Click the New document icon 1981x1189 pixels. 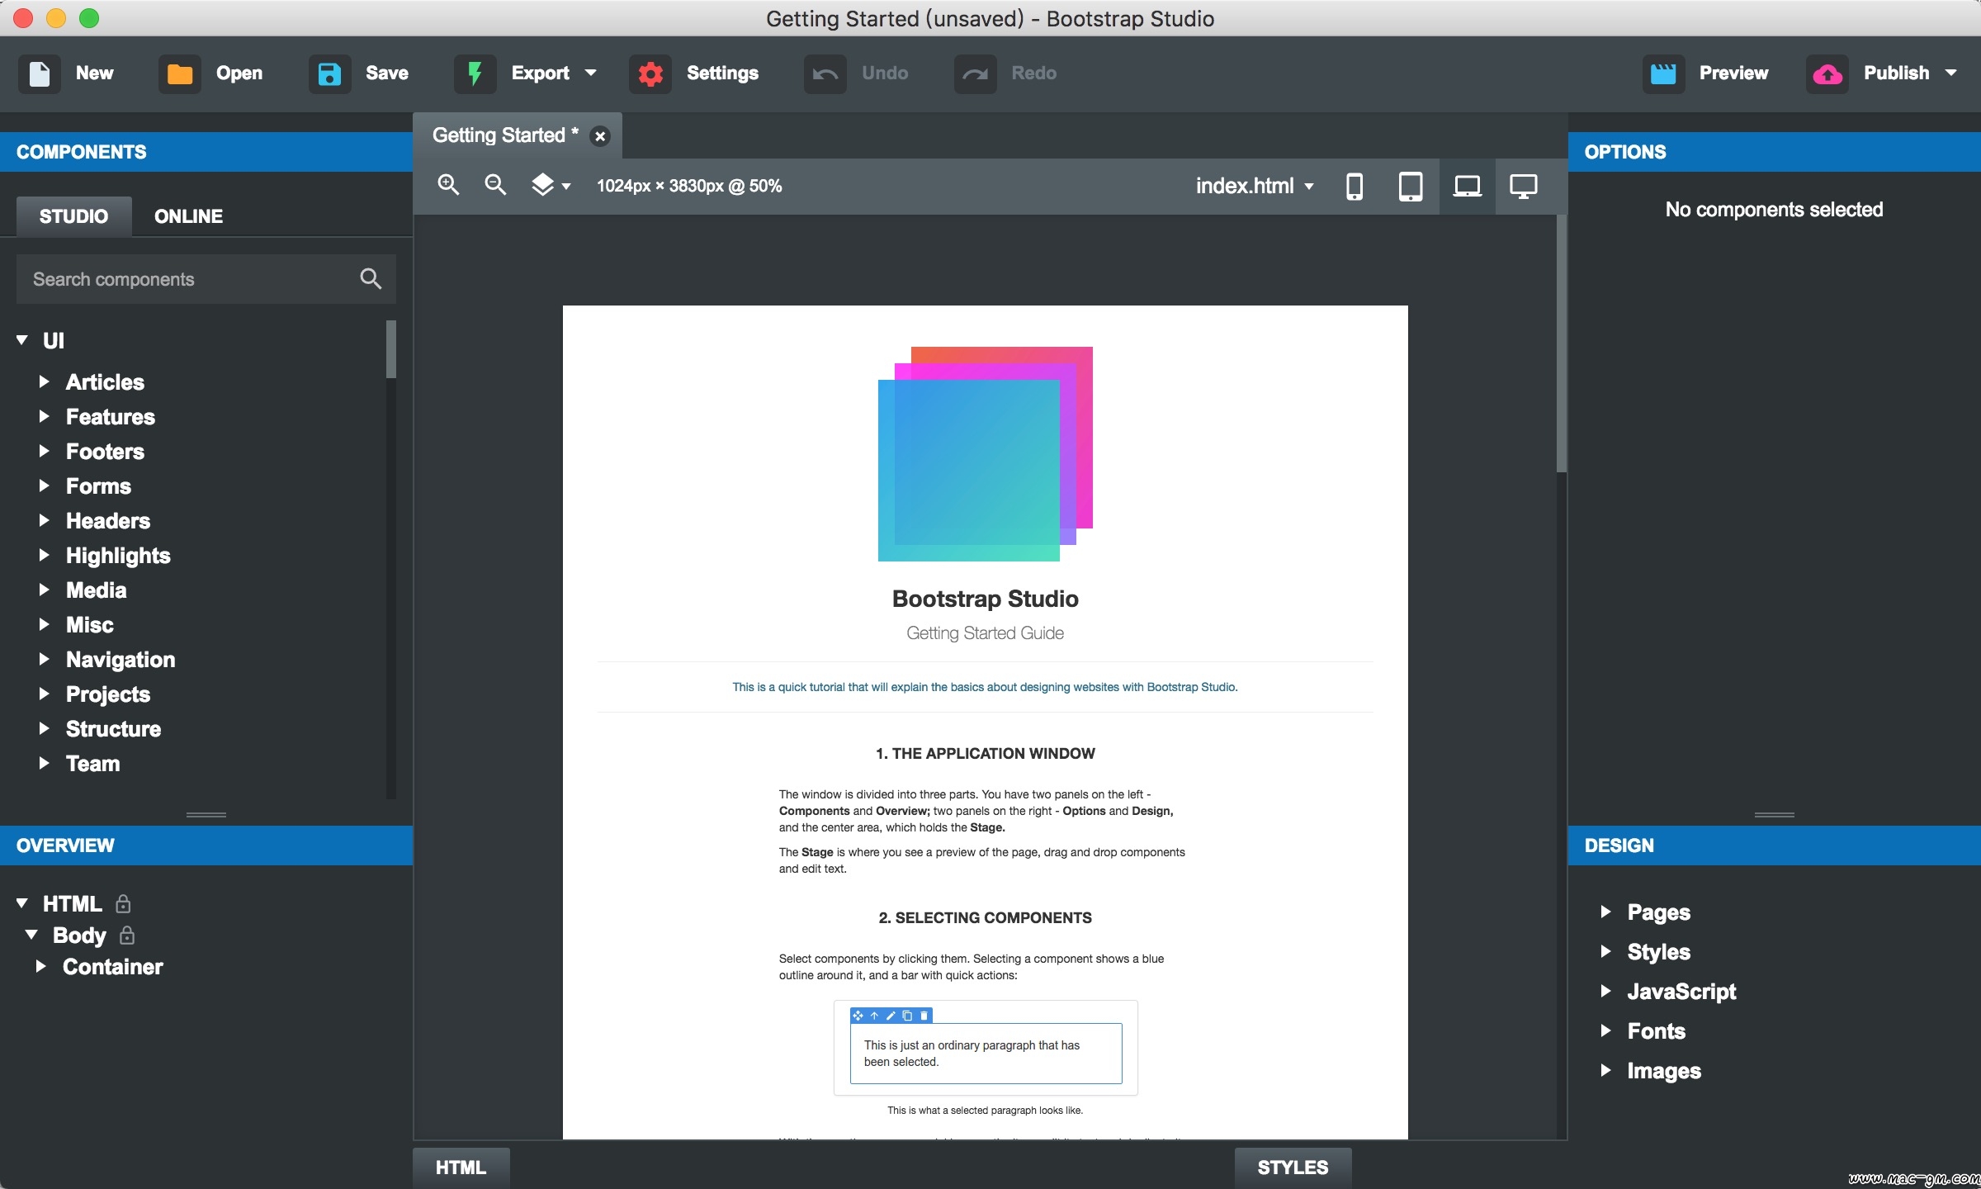coord(40,73)
